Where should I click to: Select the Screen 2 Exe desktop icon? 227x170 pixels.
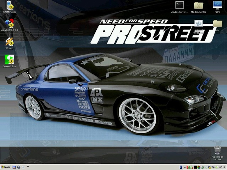coord(10,61)
